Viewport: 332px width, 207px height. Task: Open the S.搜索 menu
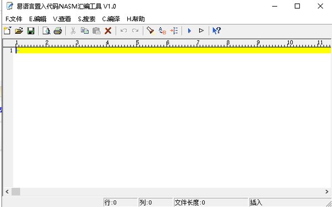87,19
